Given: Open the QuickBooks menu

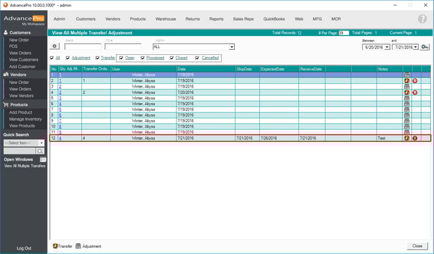Looking at the screenshot, I should coord(274,20).
